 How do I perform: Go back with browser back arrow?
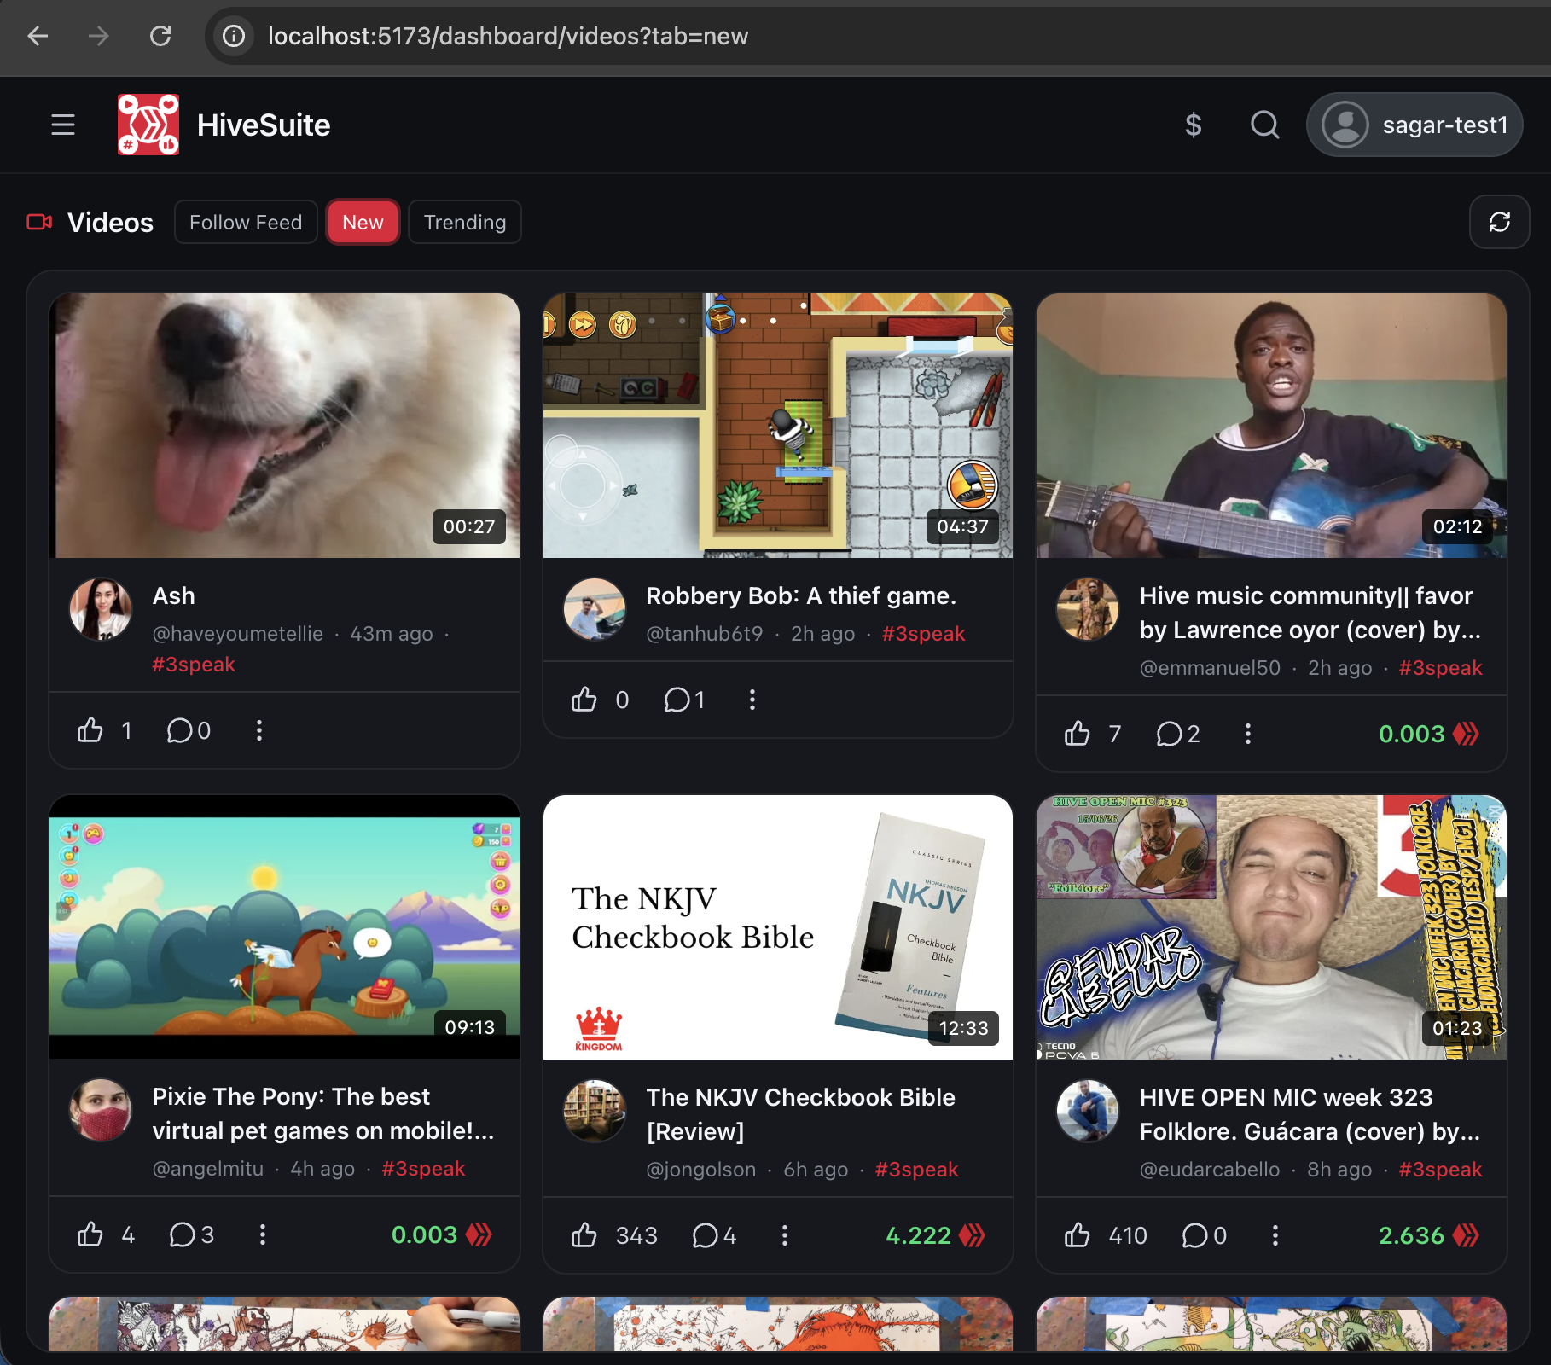coord(38,36)
